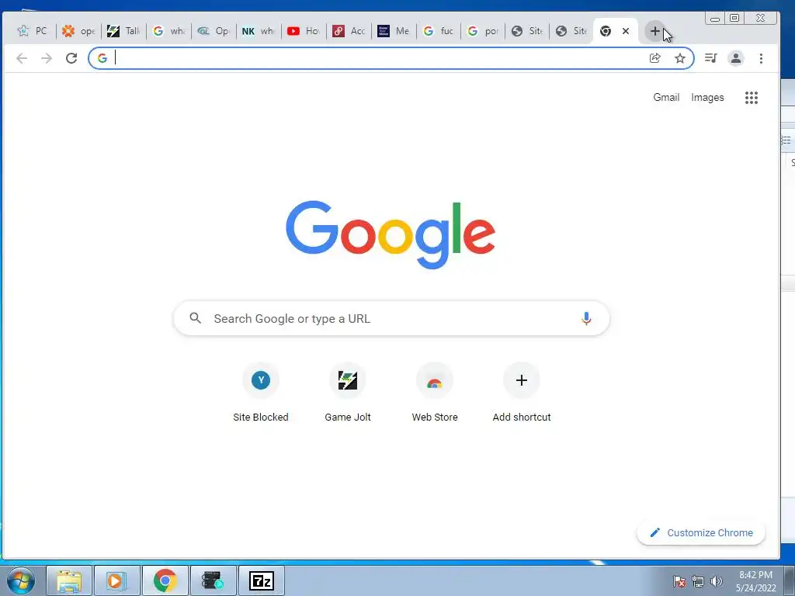Bookmark this tab with star icon
The width and height of the screenshot is (795, 596).
point(680,58)
